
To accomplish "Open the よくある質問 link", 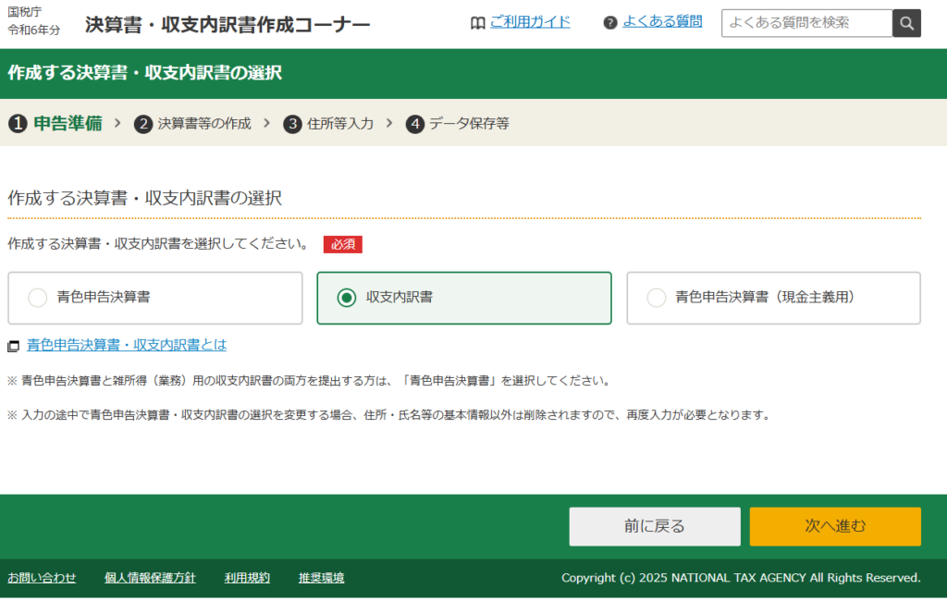I will tap(662, 21).
